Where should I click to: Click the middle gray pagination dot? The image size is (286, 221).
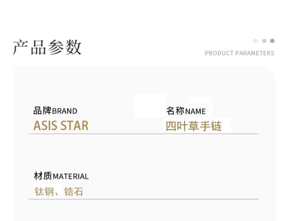(x=264, y=41)
